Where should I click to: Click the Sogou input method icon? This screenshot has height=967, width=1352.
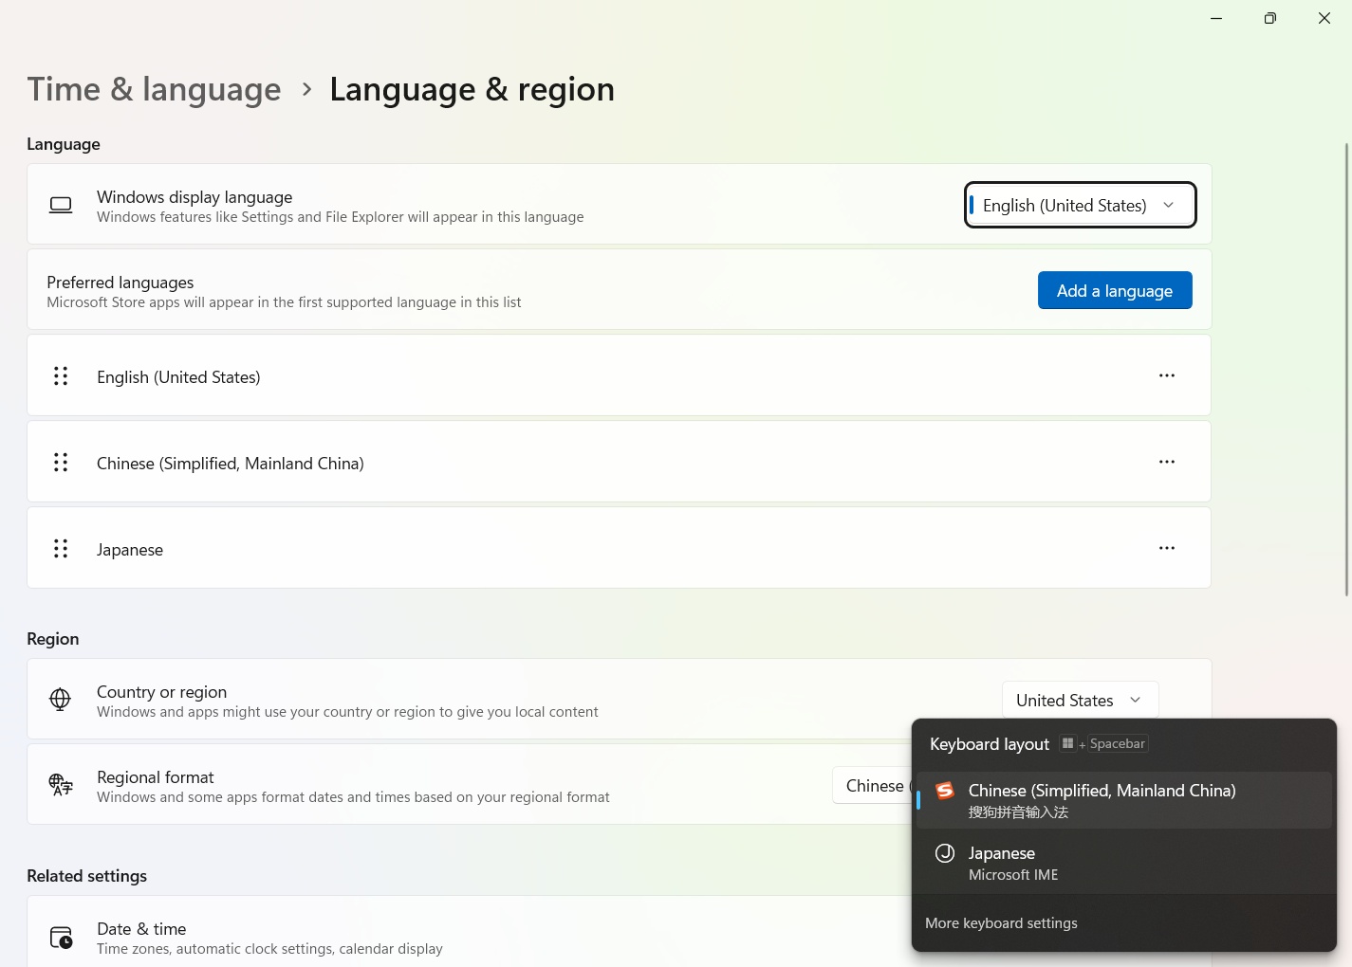945,791
